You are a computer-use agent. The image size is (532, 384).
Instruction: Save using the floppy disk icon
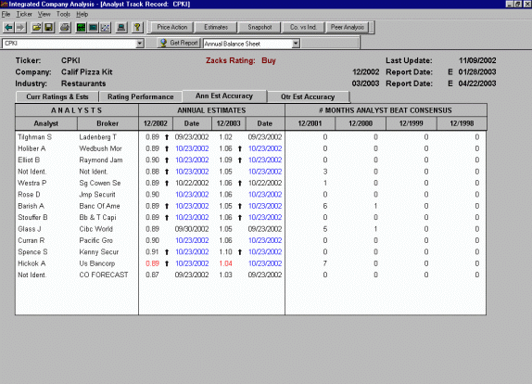[x=49, y=28]
